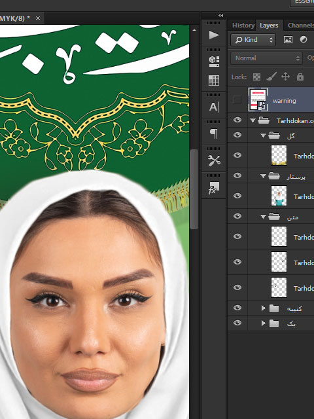Hide the flower layer inside گل

click(237, 155)
